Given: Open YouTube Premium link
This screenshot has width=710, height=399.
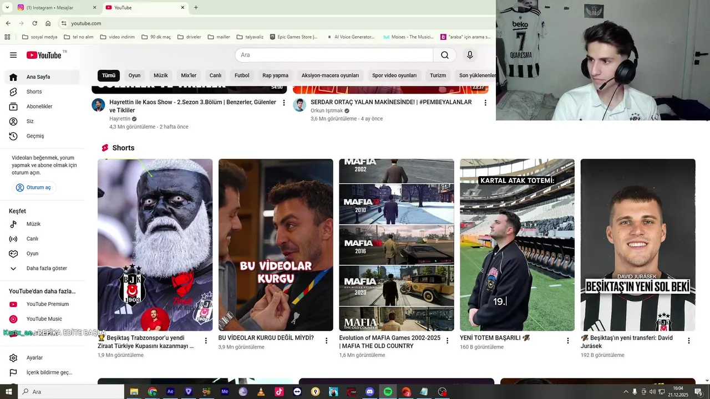Looking at the screenshot, I should pos(42,304).
